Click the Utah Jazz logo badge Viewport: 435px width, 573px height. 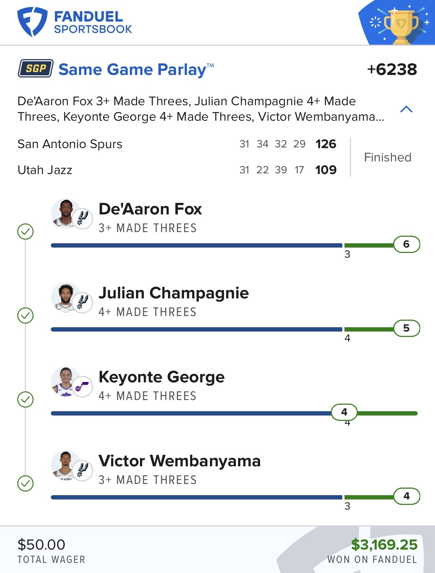pyautogui.click(x=83, y=387)
